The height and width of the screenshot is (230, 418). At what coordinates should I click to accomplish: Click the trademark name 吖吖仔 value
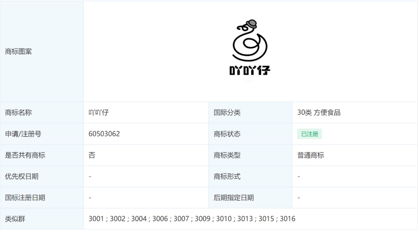pyautogui.click(x=99, y=112)
